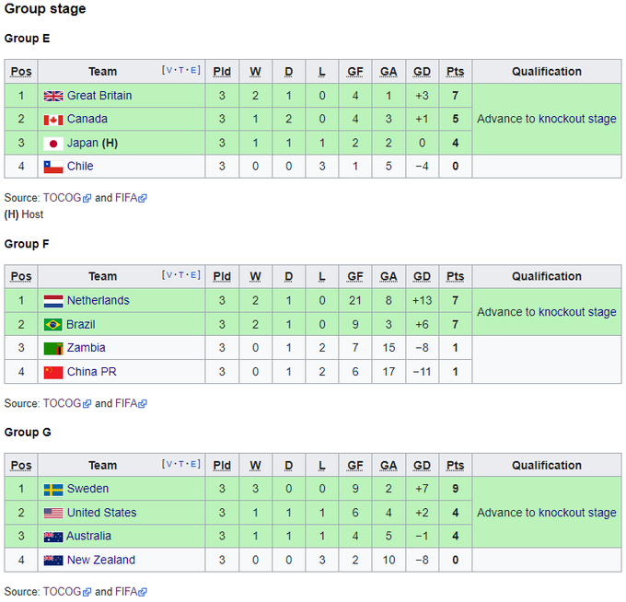This screenshot has width=626, height=602.
Task: Click the Zambia flag icon
Action: click(x=52, y=349)
